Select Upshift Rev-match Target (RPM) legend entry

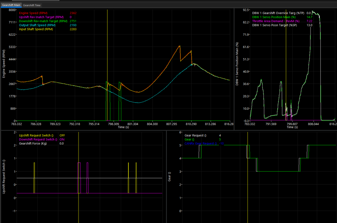tap(41, 17)
